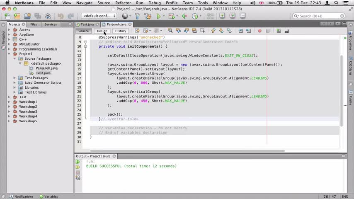The width and height of the screenshot is (354, 199).
Task: Open the Team menu
Action: (x=188, y=3)
